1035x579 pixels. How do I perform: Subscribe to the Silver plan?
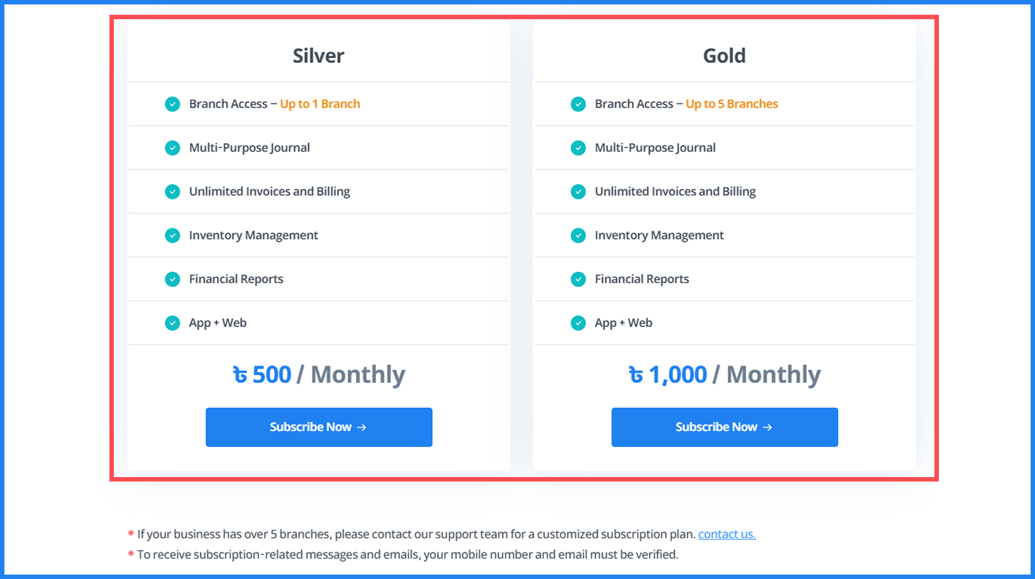click(x=319, y=427)
